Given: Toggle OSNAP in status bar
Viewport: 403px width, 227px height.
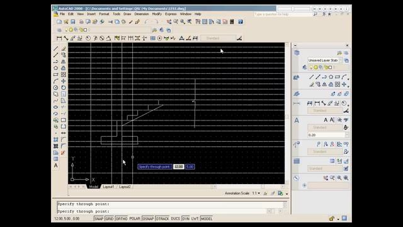Looking at the screenshot, I should pyautogui.click(x=148, y=219).
